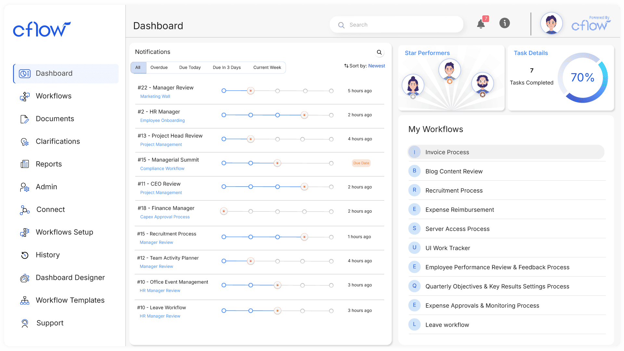This screenshot has width=624, height=351.
Task: Open the Marketing Wall workflow link
Action: [155, 96]
